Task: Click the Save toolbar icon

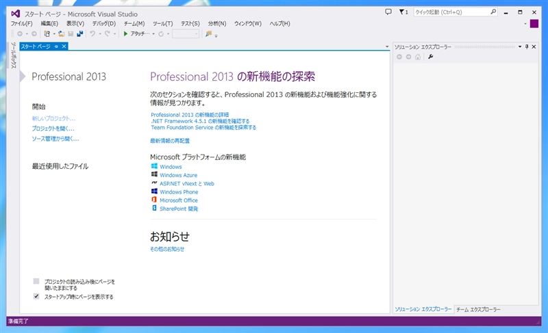Action: [x=71, y=34]
